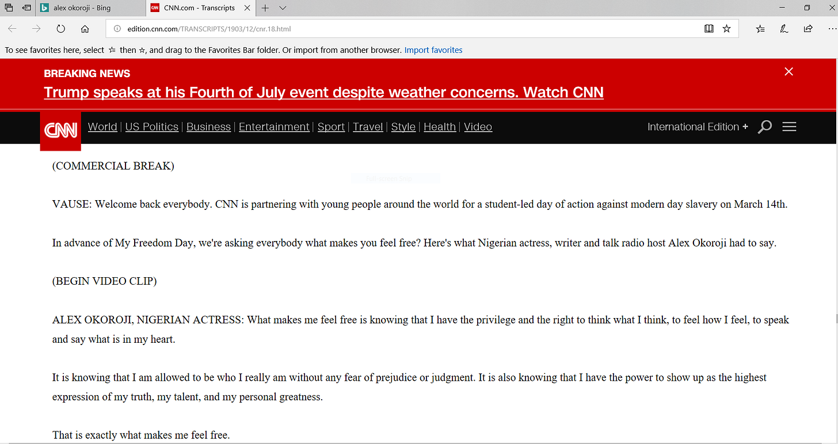Click the 'VAUSE: Welcome back everybody' line
Image resolution: width=838 pixels, height=444 pixels.
420,204
